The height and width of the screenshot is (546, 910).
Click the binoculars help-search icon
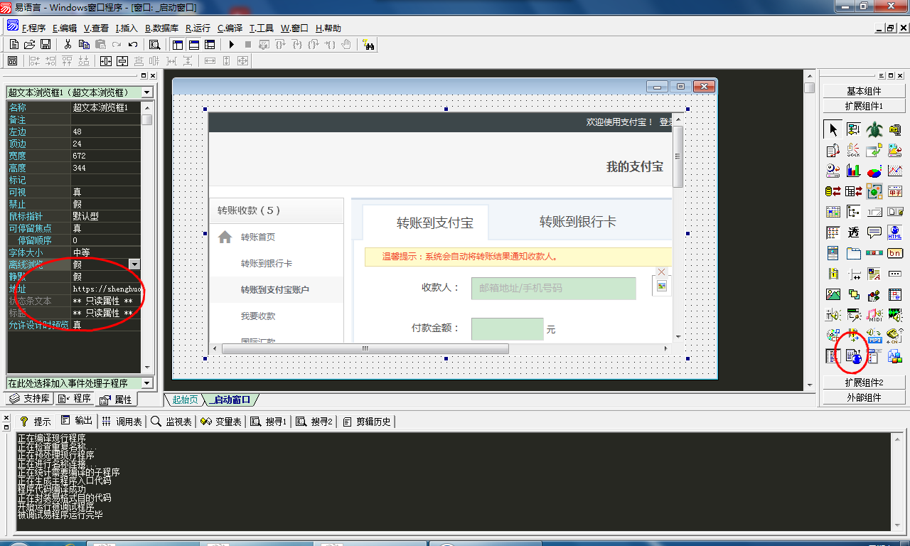coord(368,45)
